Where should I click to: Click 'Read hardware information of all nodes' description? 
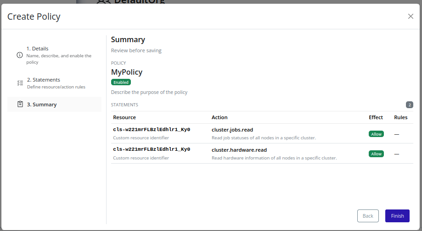point(274,158)
